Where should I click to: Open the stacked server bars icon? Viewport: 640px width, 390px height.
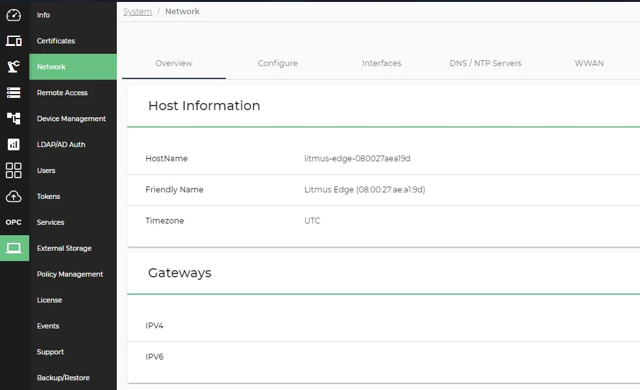(14, 93)
